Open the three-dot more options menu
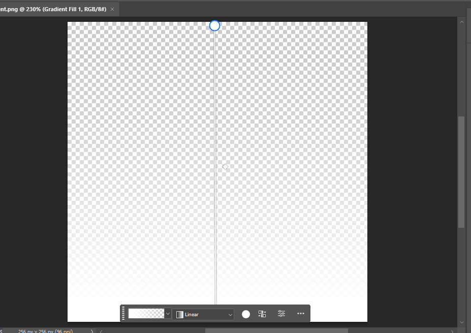This screenshot has height=333, width=471. pos(301,314)
